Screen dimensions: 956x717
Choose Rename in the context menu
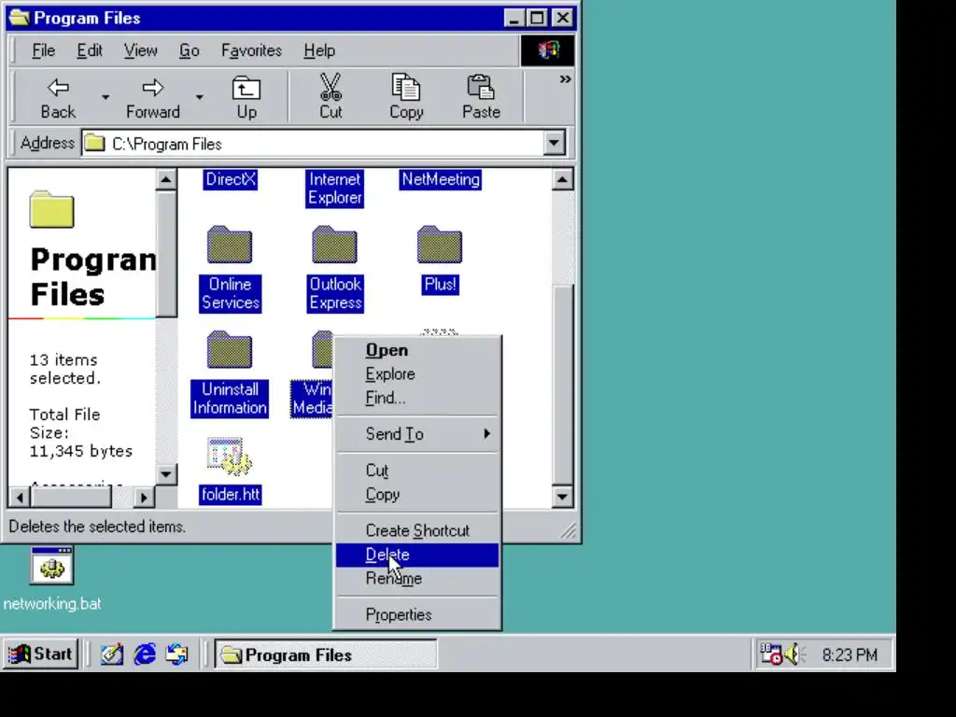coord(417,579)
